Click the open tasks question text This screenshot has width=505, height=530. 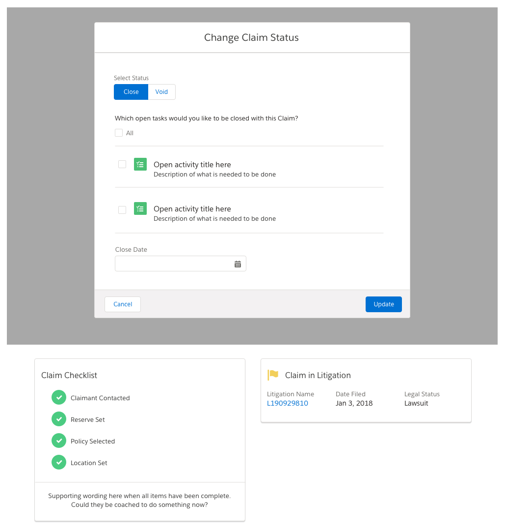point(207,118)
